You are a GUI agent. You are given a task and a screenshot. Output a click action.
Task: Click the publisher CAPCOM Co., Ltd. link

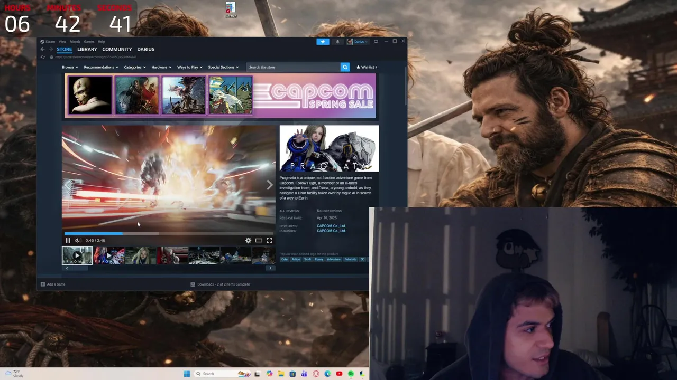(331, 231)
